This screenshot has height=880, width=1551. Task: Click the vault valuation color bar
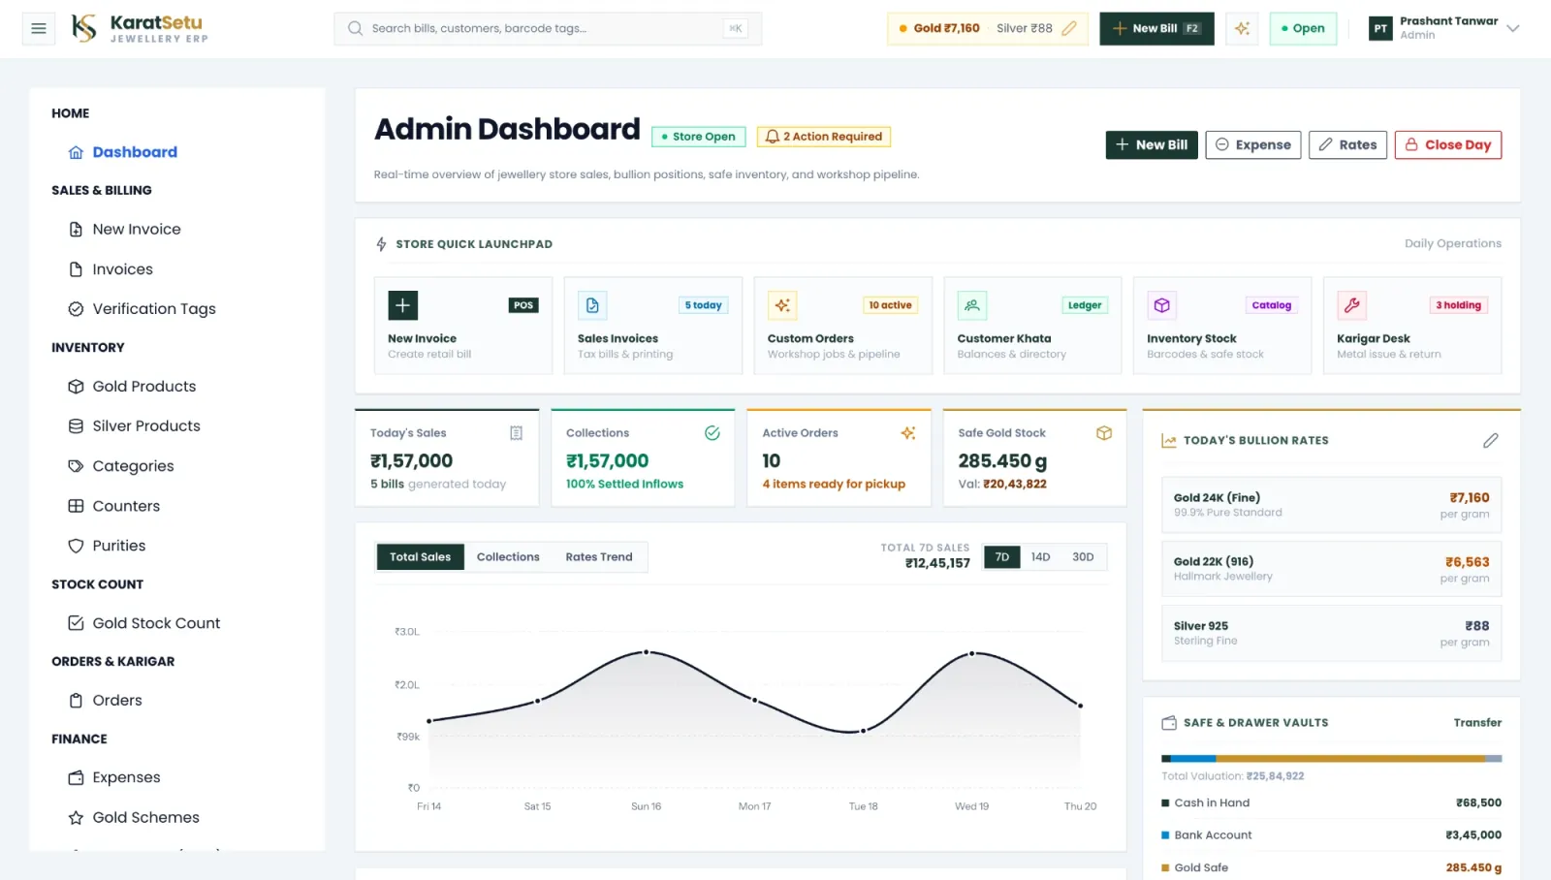1332,759
